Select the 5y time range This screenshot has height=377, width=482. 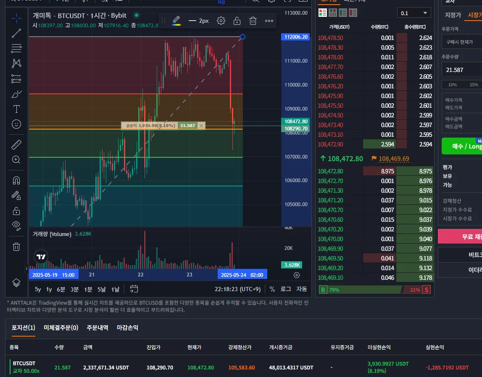pos(38,289)
